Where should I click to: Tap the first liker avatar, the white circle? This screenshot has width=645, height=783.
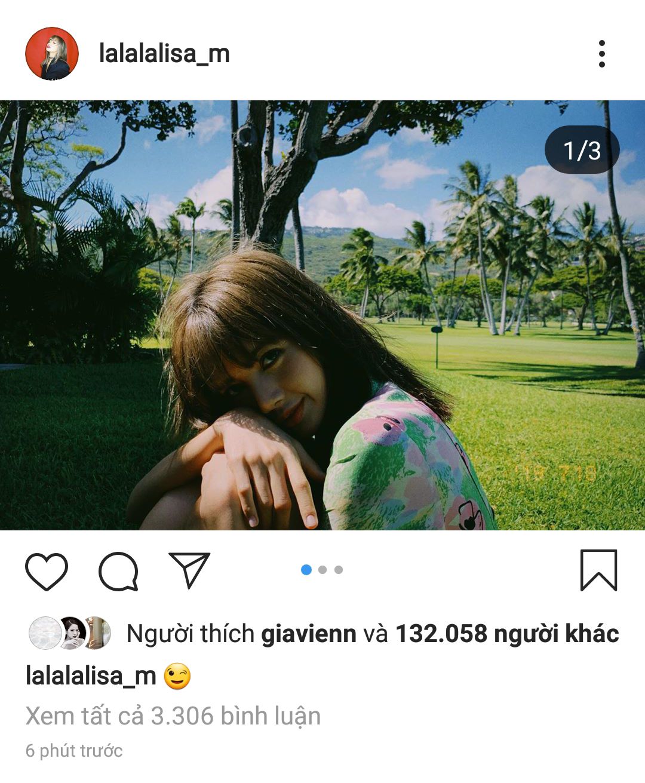click(x=45, y=633)
